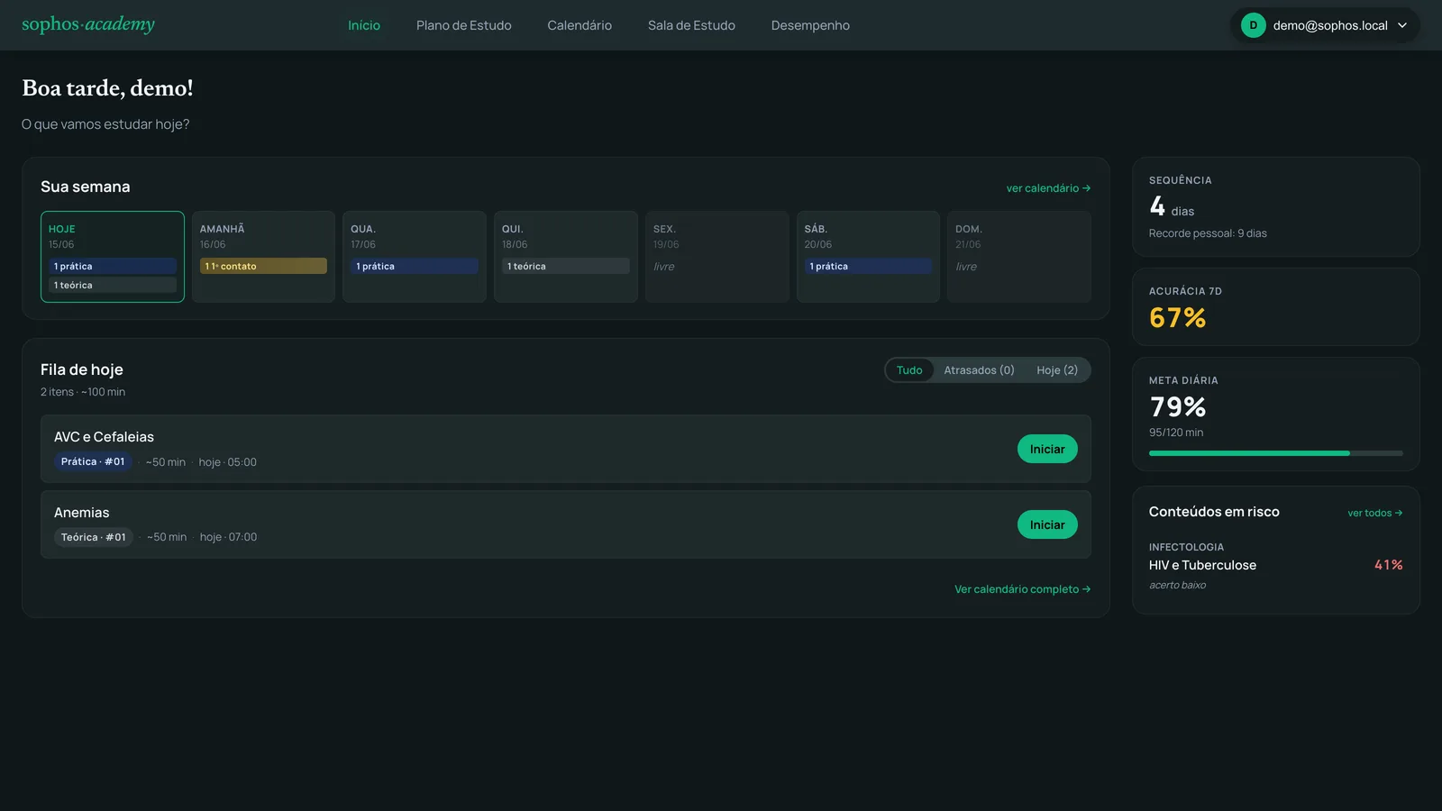Image resolution: width=1442 pixels, height=811 pixels.
Task: Filter queue by Hoje (2)
Action: coord(1057,370)
